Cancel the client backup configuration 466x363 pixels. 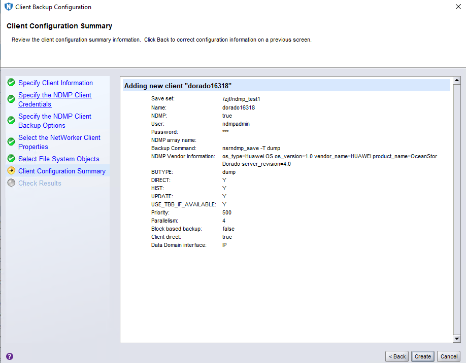tap(449, 356)
